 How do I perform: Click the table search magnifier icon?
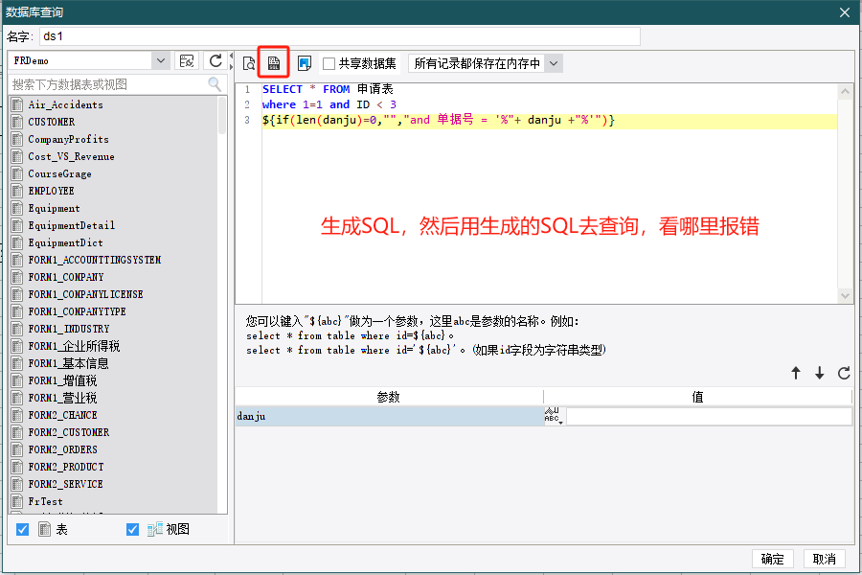click(x=215, y=84)
